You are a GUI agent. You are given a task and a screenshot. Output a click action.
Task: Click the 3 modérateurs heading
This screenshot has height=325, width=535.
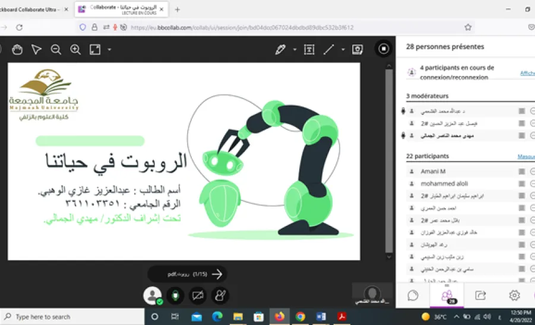427,96
